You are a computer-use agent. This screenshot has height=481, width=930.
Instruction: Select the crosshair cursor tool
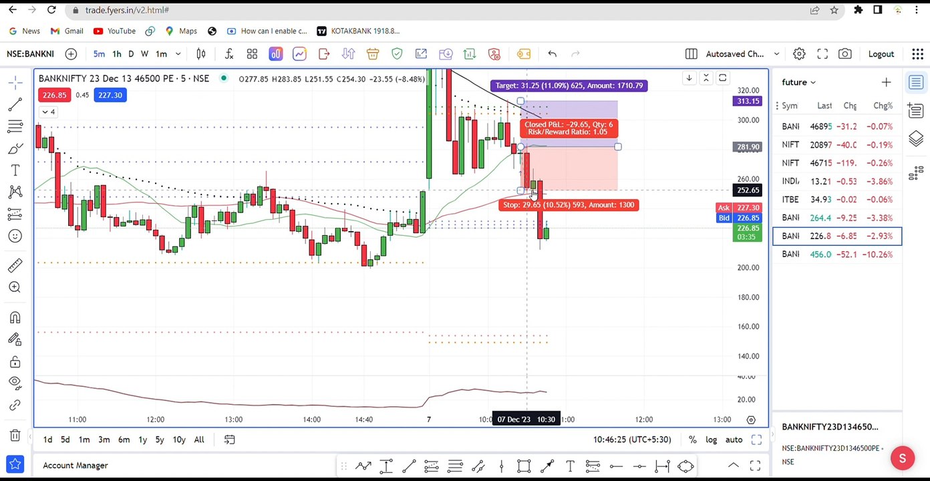click(x=15, y=82)
